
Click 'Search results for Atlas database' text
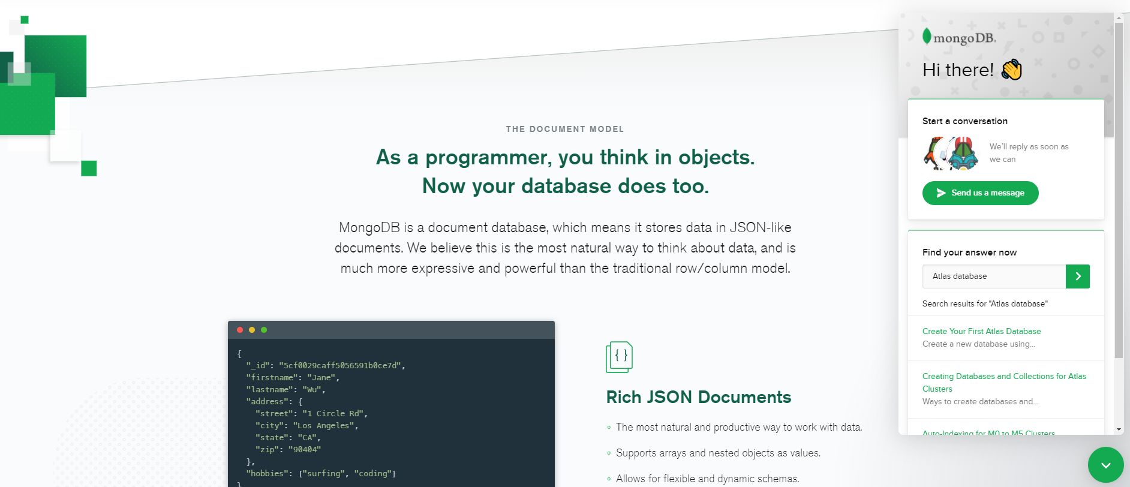click(985, 303)
